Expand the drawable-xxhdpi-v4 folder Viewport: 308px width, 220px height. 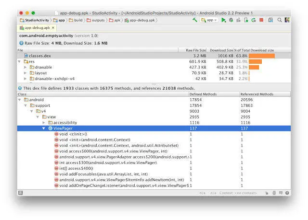pos(25,79)
